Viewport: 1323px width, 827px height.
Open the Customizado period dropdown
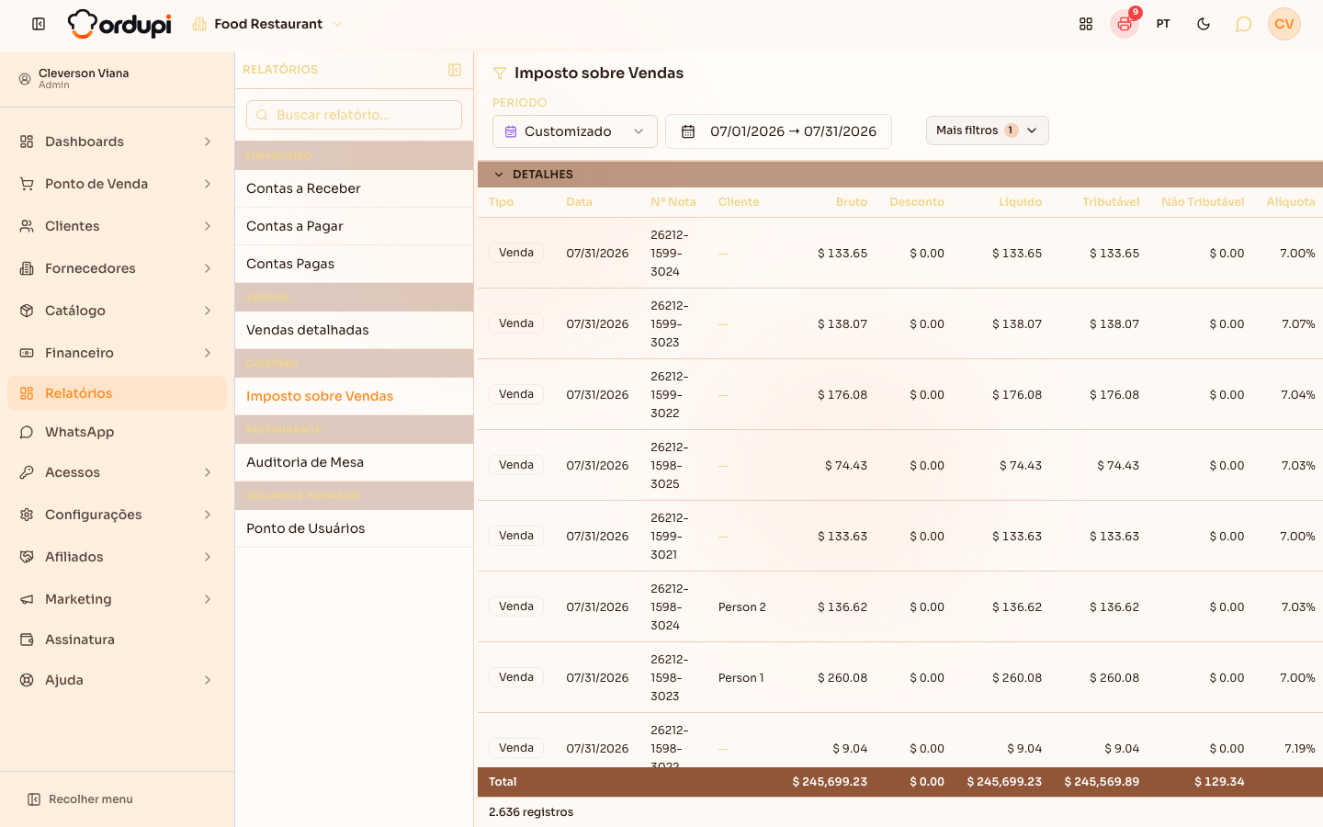(x=575, y=131)
